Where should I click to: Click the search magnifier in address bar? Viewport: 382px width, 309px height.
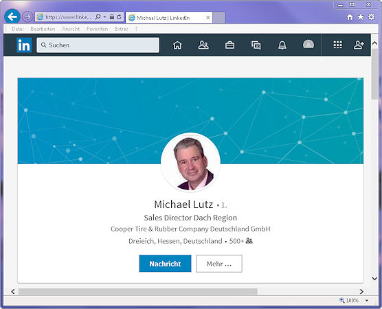(98, 16)
